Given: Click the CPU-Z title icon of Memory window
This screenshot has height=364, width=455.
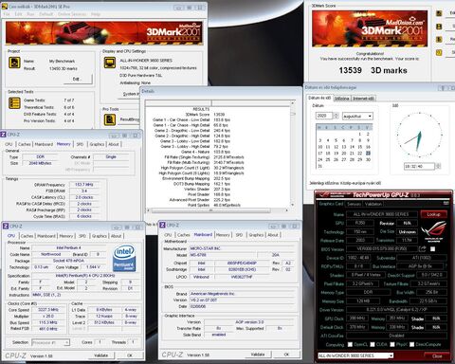Looking at the screenshot, I should pyautogui.click(x=3, y=135).
